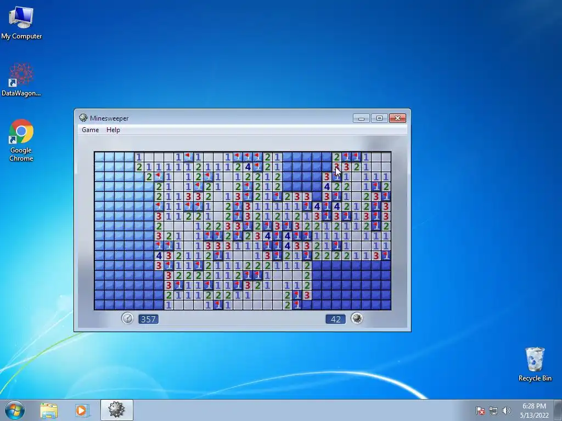Screen dimensions: 562x421
Task: Click the Show desktop button beside the clock
Action: point(558,410)
